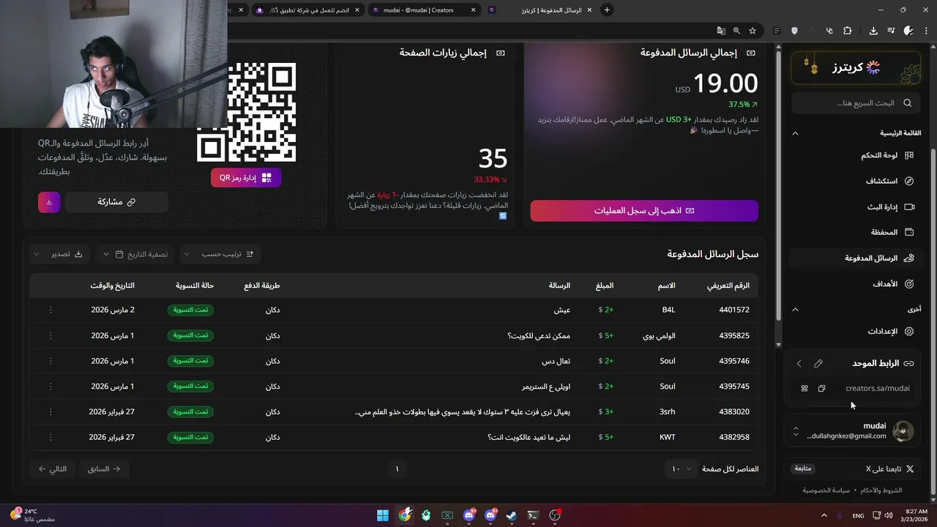Click the QR code image
Viewport: 937px width, 527px height.
(x=246, y=111)
